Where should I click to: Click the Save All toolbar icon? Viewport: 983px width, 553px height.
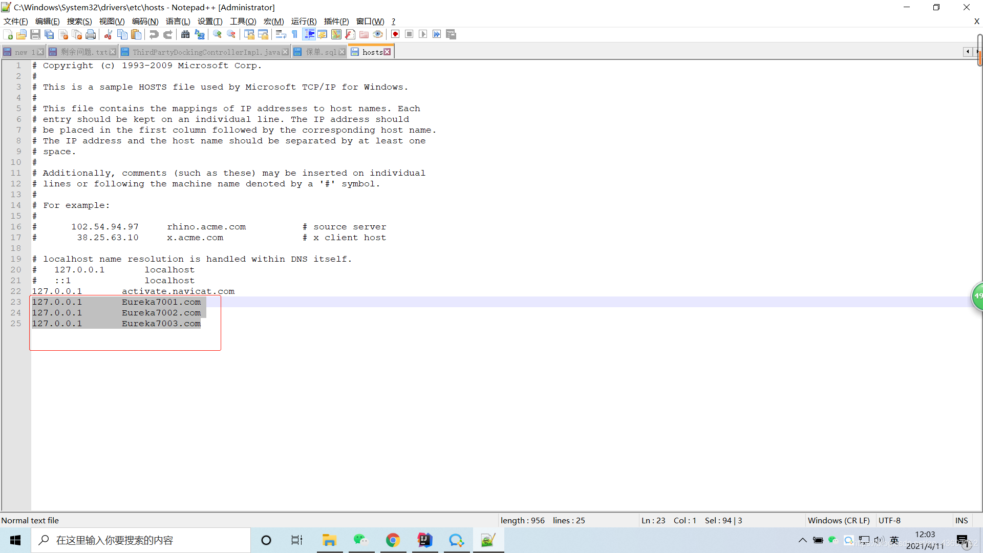pyautogui.click(x=49, y=34)
